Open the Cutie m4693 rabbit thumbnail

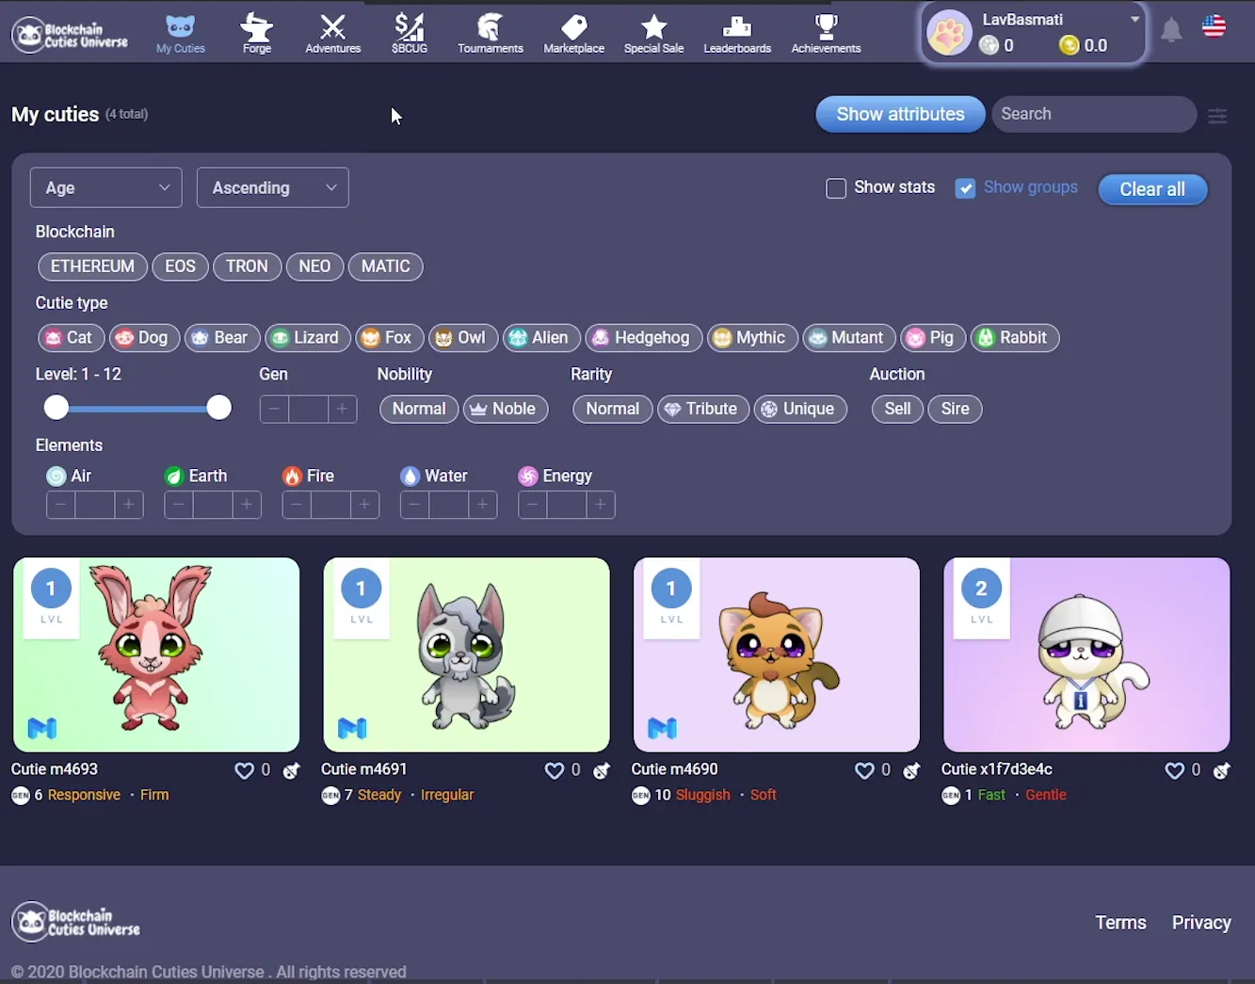[x=156, y=654]
